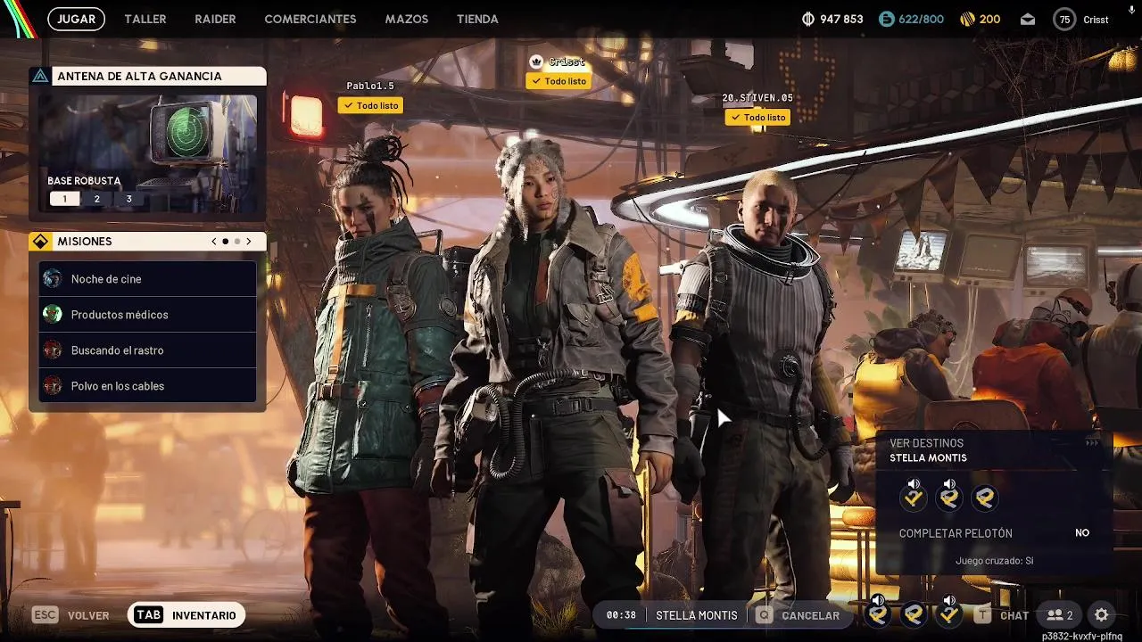Mute the speaker above the checkmark emblem in the panel

coord(914,484)
